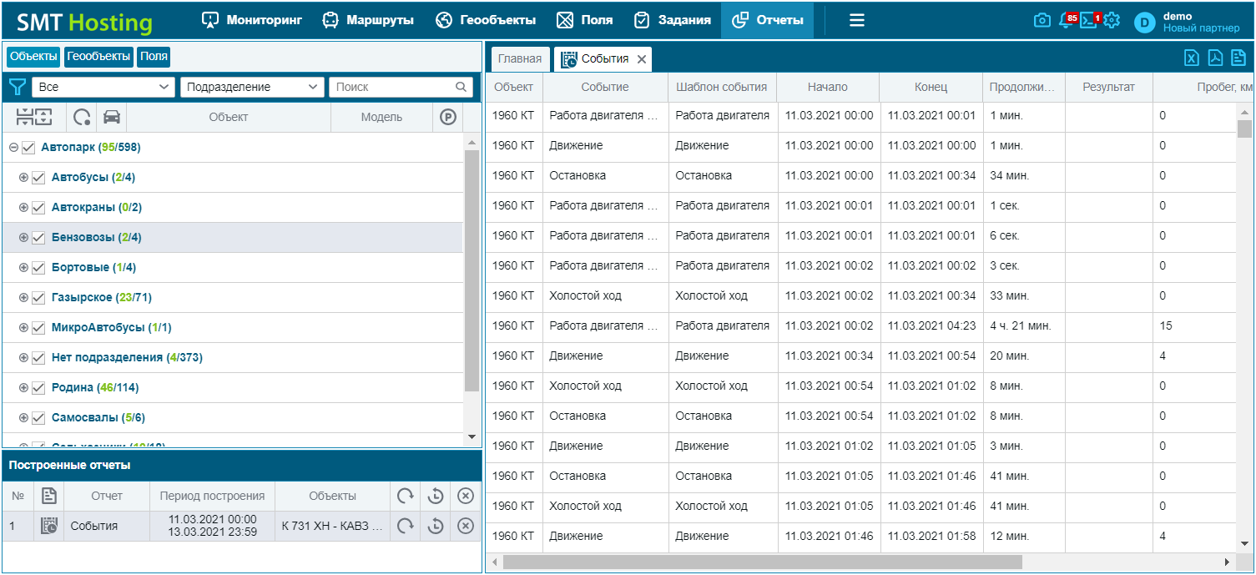Open the Отчеты menu
This screenshot has width=1256, height=575.
click(x=767, y=20)
